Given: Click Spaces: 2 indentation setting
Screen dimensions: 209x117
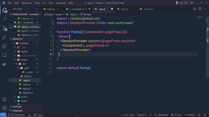Looking at the screenshot, I should [142, 115].
